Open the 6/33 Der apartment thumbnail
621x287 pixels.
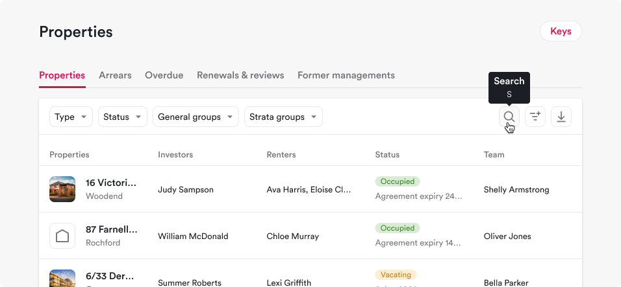(x=62, y=279)
